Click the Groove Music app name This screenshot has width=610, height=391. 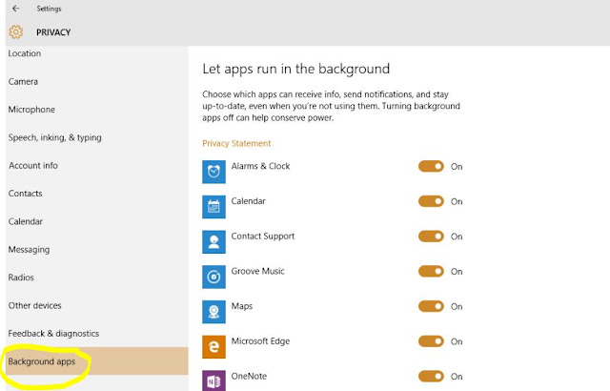point(257,271)
